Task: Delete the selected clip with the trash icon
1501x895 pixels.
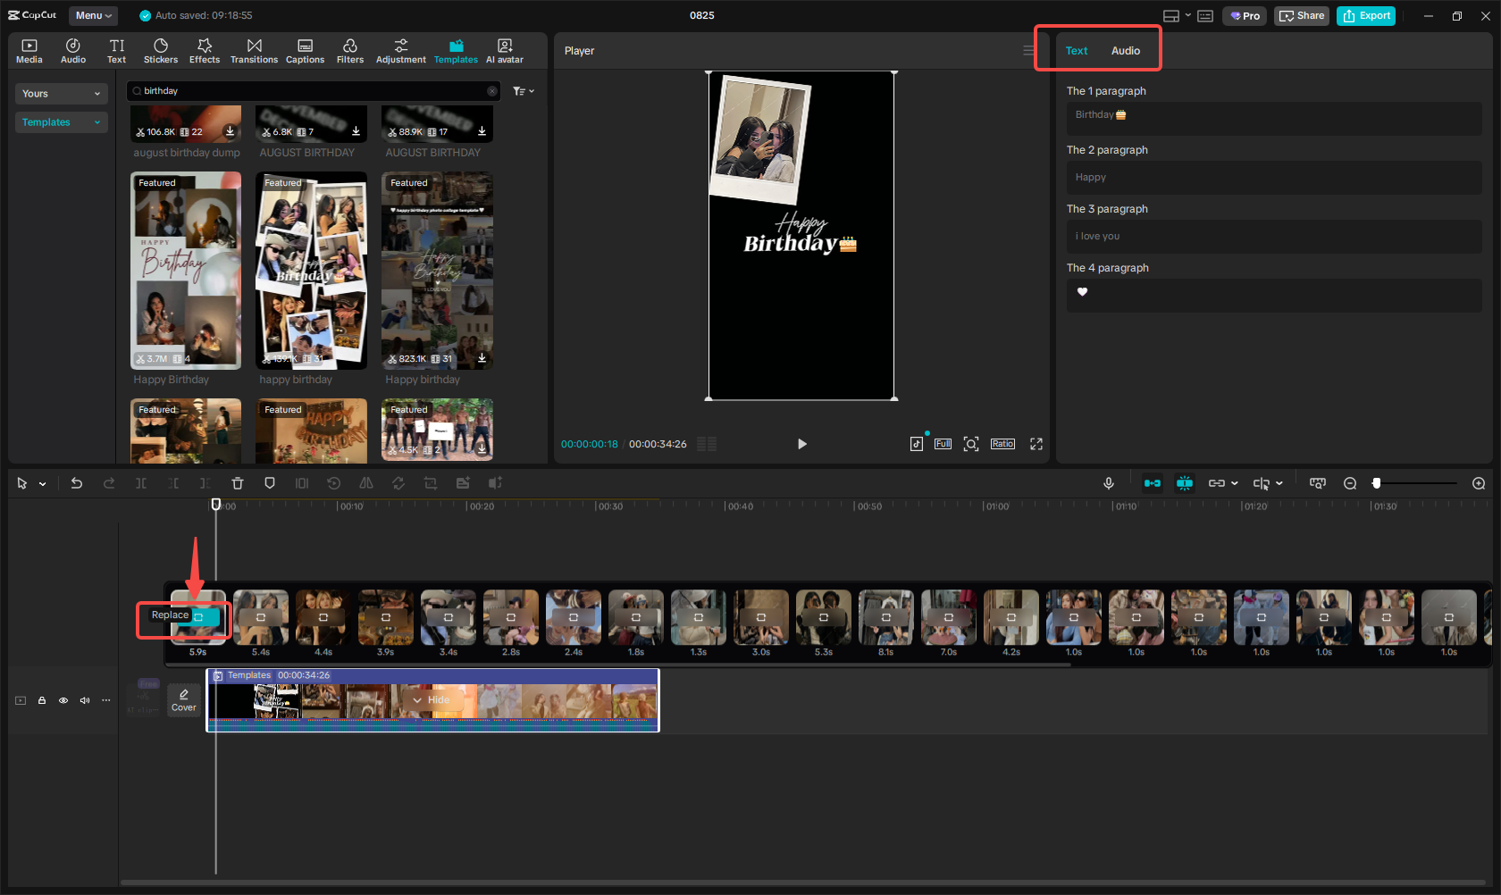Action: (x=238, y=482)
